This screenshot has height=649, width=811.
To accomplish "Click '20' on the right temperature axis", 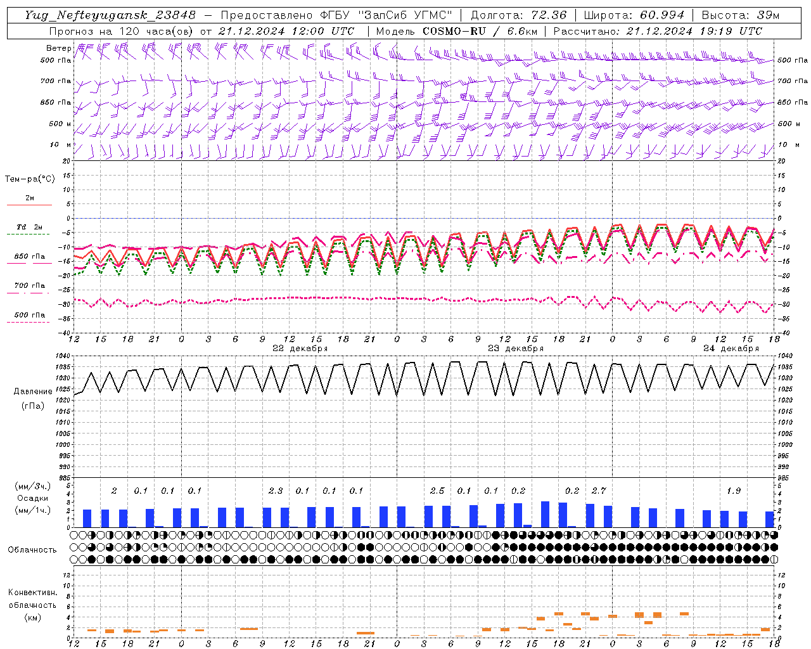I will (x=781, y=161).
